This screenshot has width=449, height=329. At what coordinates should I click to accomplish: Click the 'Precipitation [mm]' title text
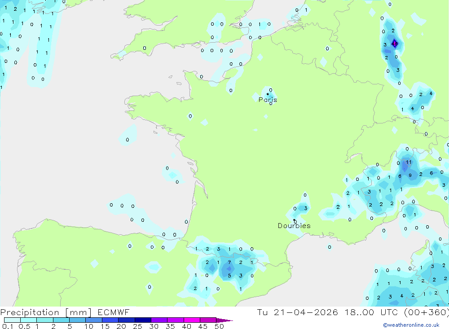(46, 312)
